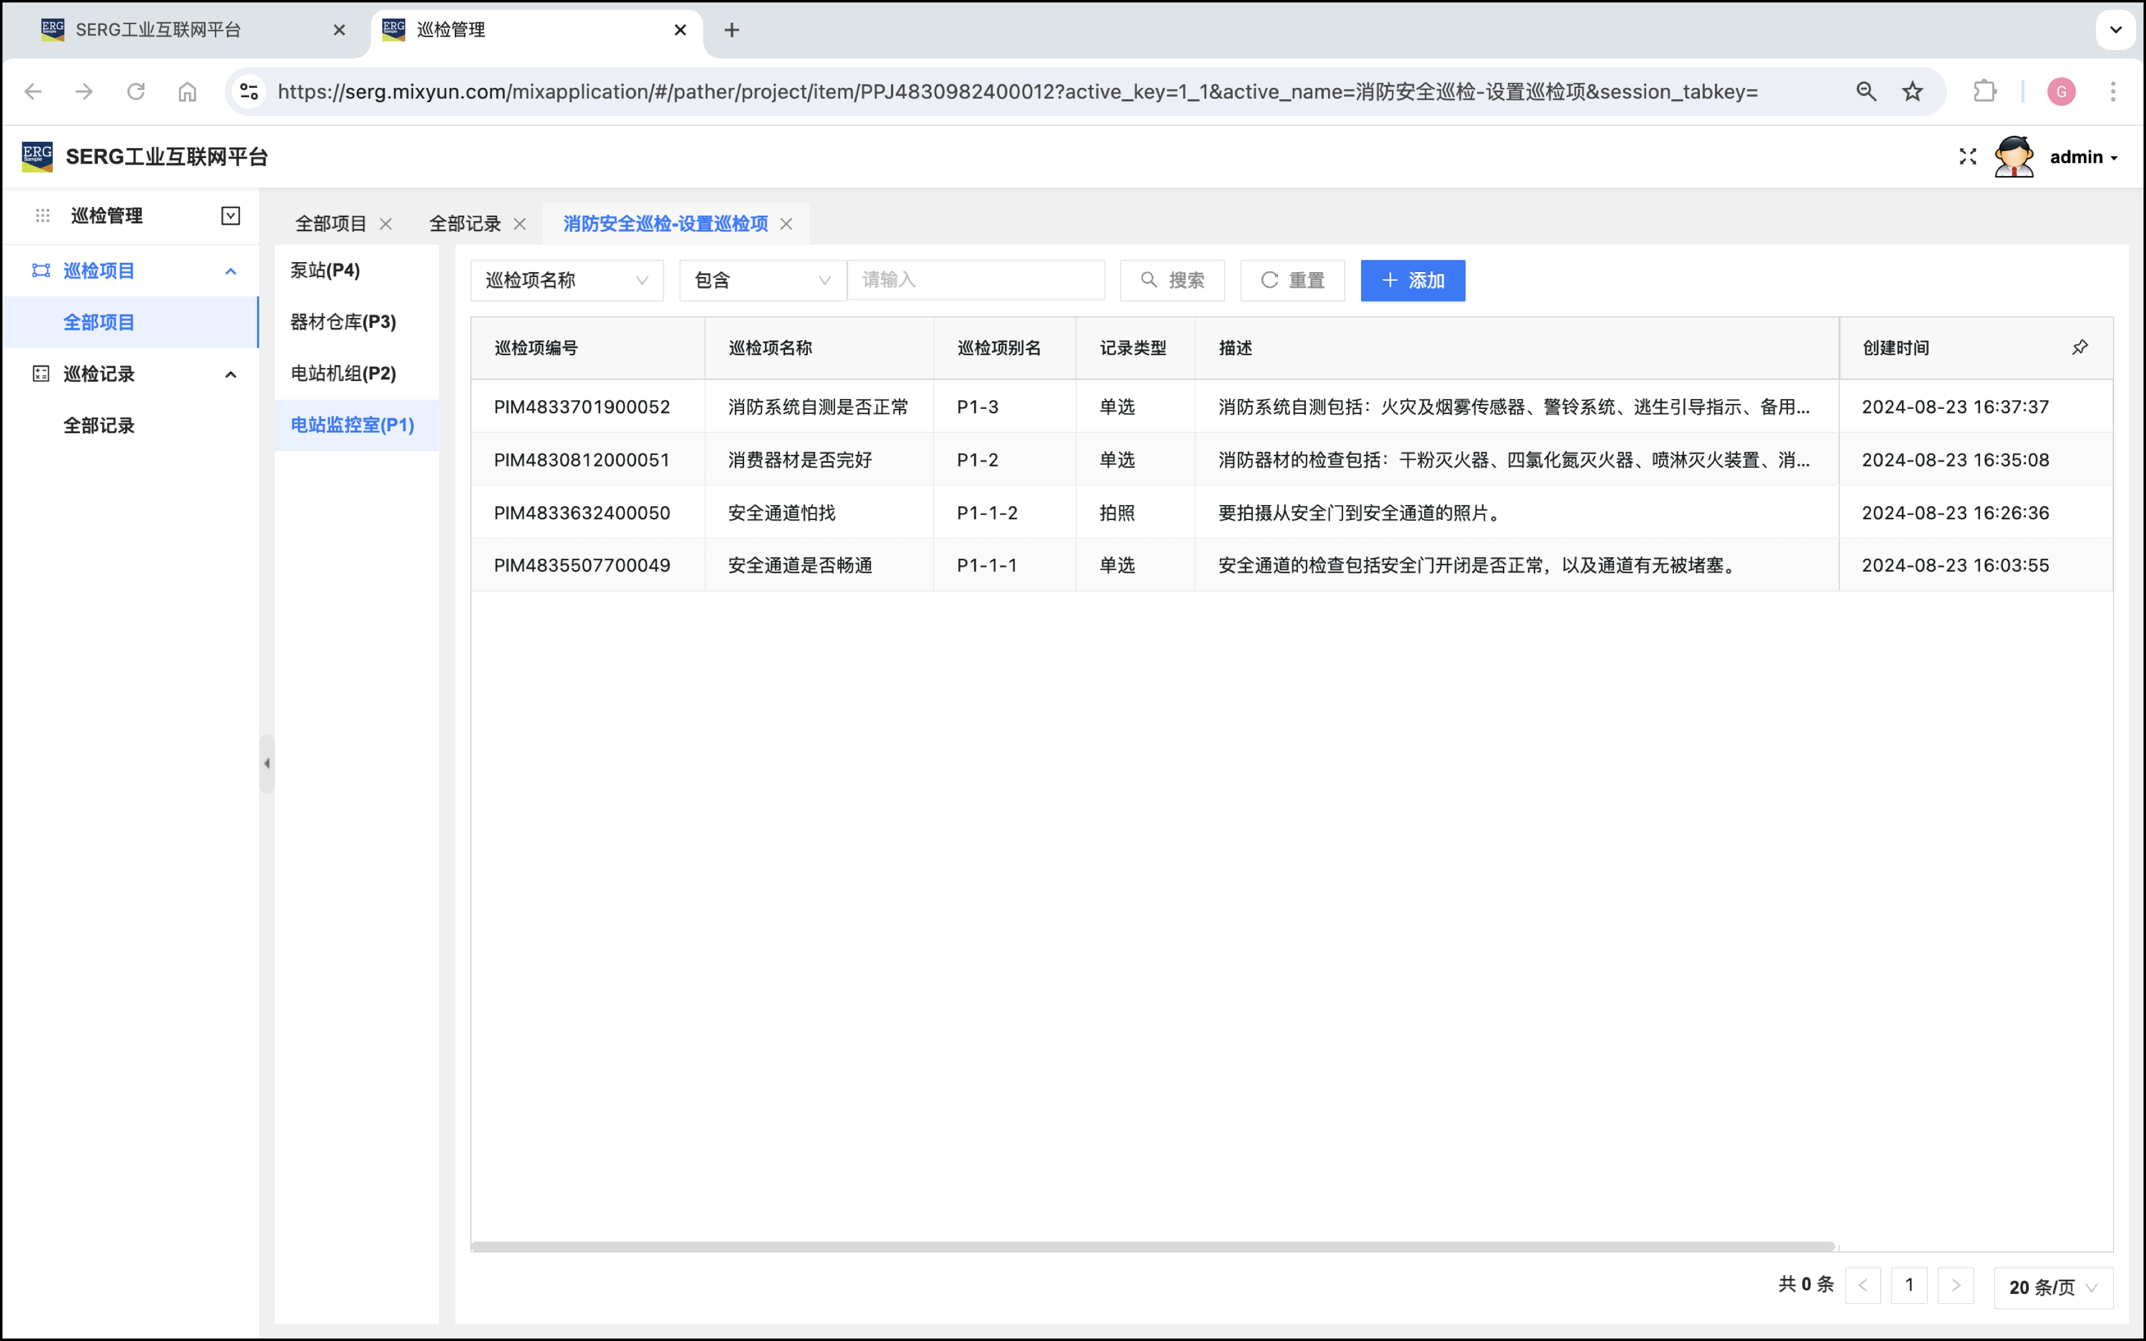Viewport: 2146px width, 1341px height.
Task: Toggle the 巡检管理 module switcher box
Action: point(230,216)
